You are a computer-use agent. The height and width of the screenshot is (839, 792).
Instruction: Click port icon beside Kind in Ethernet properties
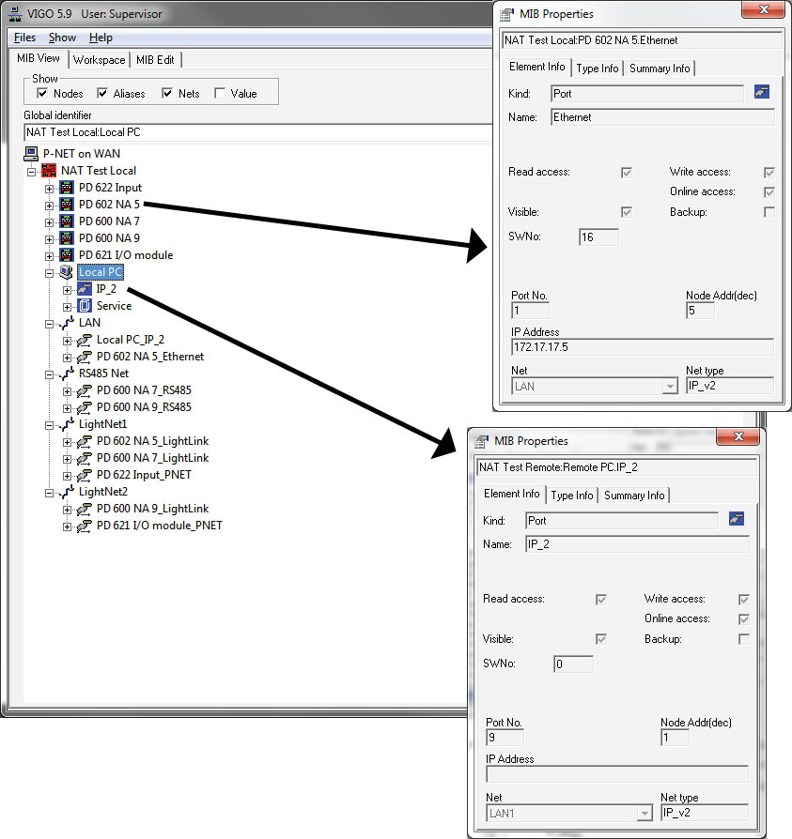[762, 92]
